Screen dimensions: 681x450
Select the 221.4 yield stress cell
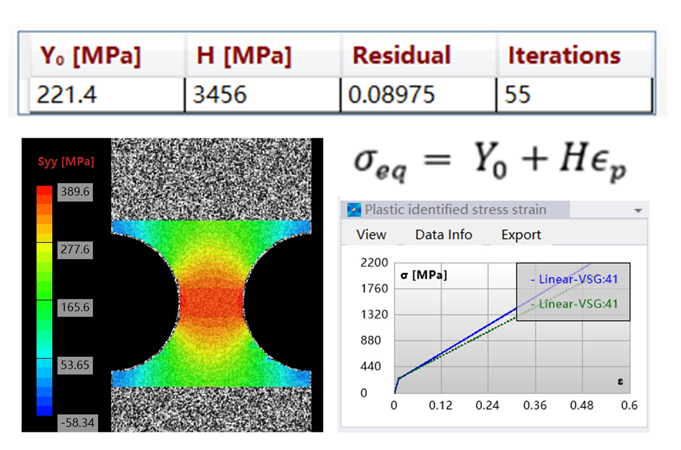(x=107, y=94)
